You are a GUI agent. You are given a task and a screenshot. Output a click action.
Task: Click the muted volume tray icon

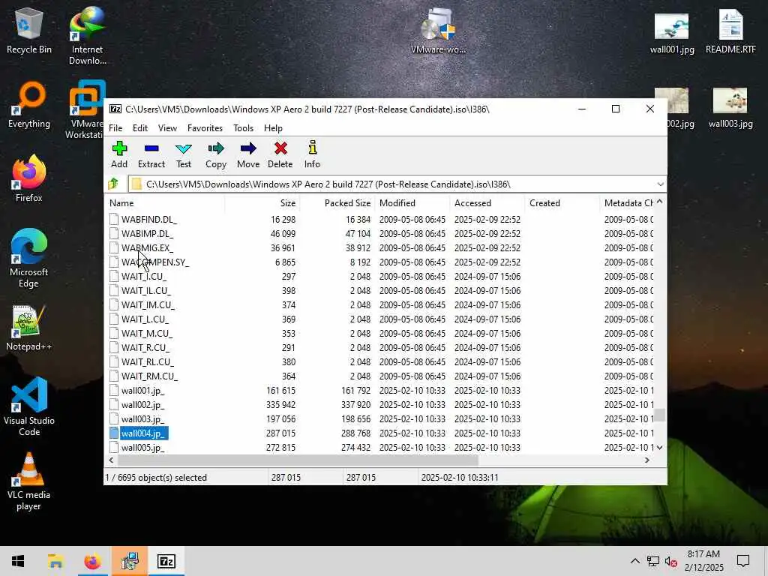pyautogui.click(x=671, y=561)
